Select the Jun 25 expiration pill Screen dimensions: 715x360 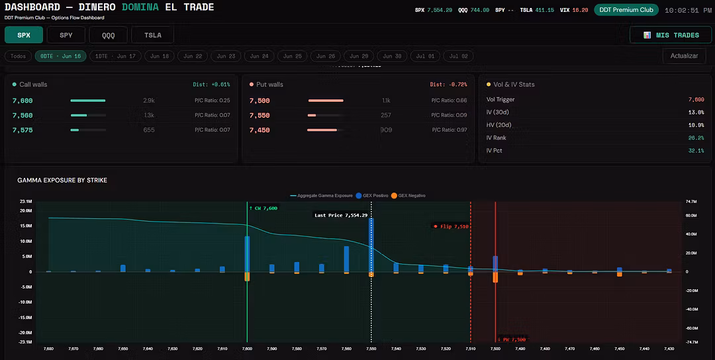pyautogui.click(x=293, y=56)
